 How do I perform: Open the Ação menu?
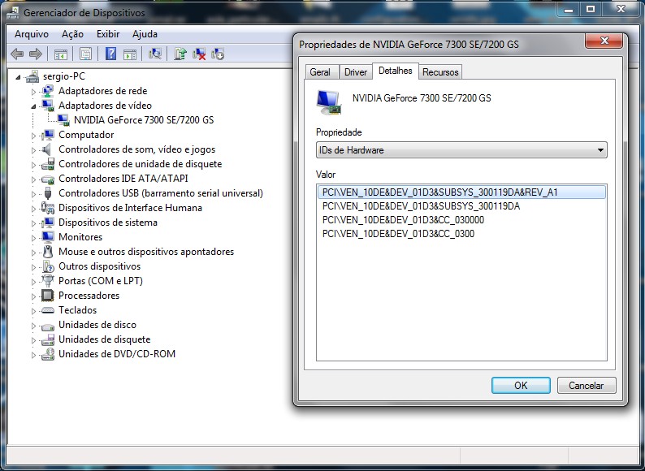click(x=72, y=34)
